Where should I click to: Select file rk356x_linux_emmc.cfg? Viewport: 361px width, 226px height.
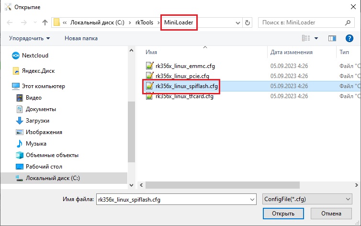click(x=185, y=66)
